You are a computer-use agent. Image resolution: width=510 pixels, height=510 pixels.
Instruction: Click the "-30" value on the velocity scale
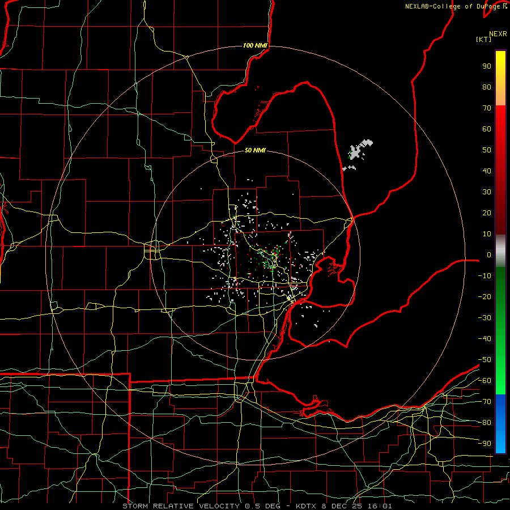click(484, 318)
